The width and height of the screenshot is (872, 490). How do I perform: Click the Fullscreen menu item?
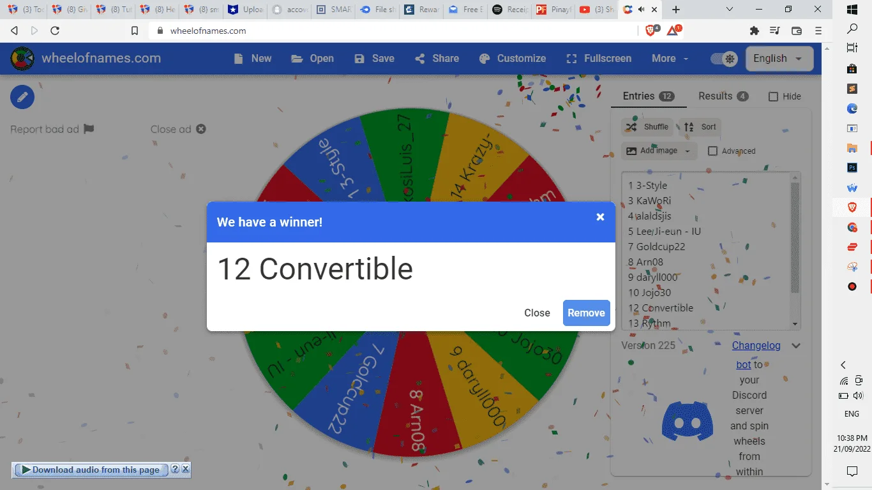click(599, 59)
